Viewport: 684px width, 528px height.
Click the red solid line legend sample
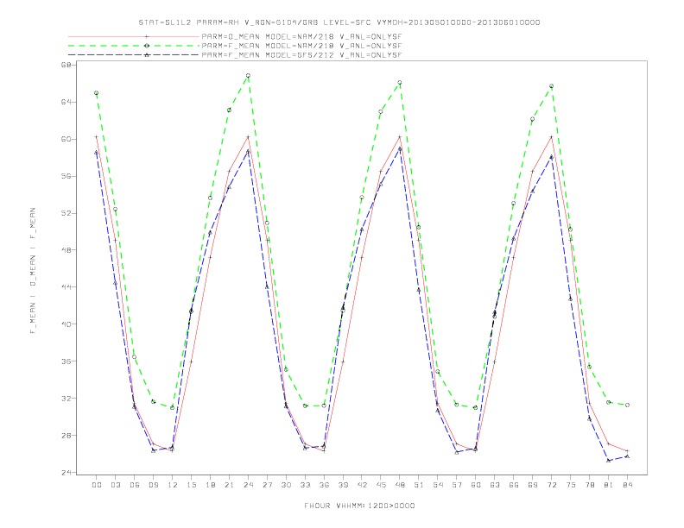pos(134,37)
